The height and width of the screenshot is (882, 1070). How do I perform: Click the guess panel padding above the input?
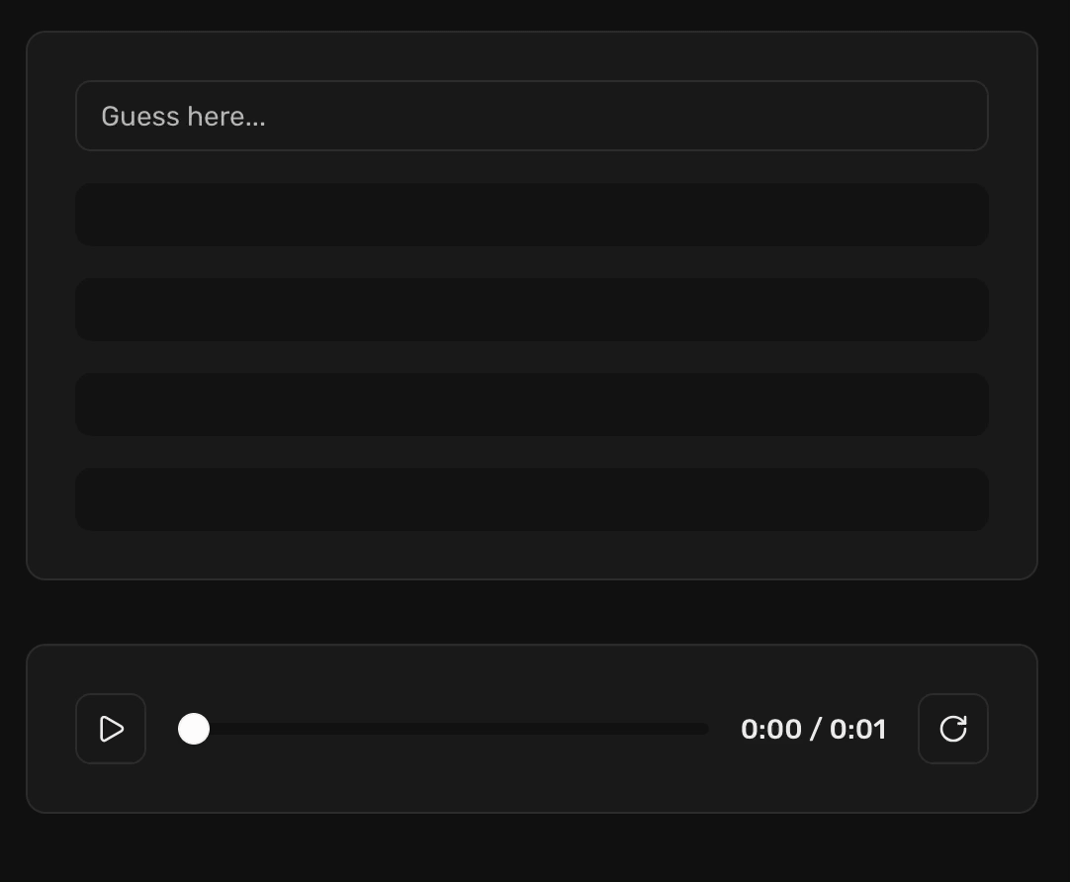coord(531,56)
